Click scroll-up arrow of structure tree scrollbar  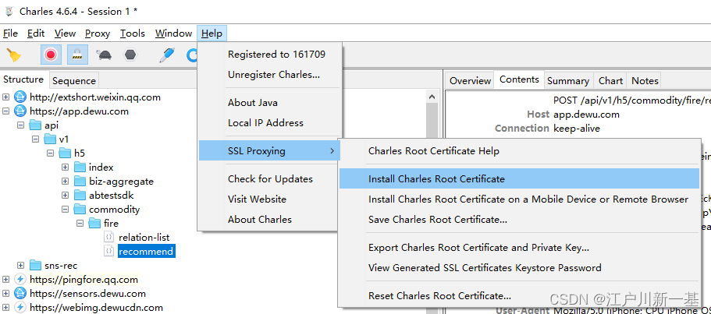(x=432, y=97)
